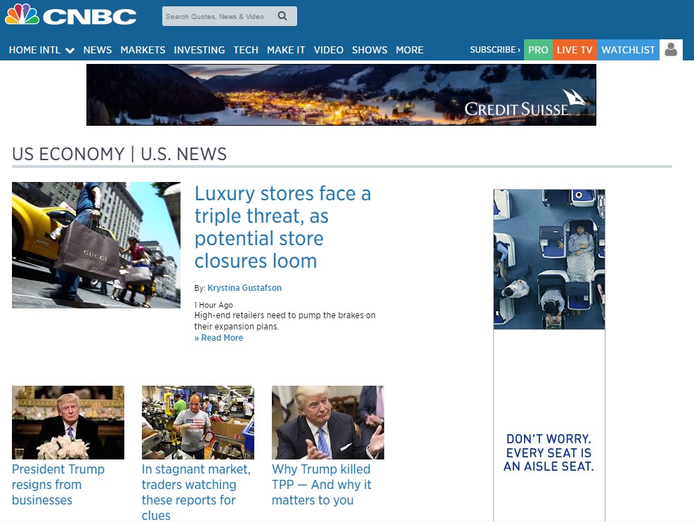
Task: Open the SHOWS menu
Action: [369, 50]
